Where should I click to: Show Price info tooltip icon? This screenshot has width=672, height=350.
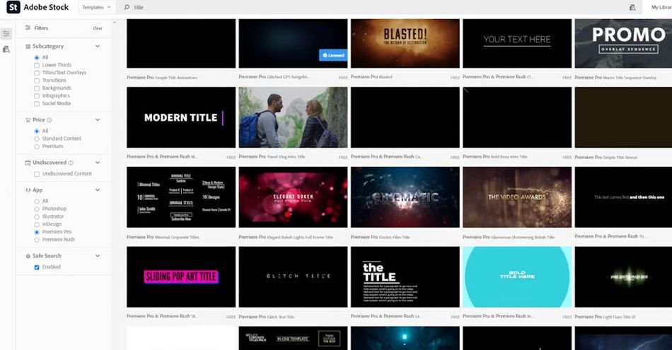pos(50,120)
